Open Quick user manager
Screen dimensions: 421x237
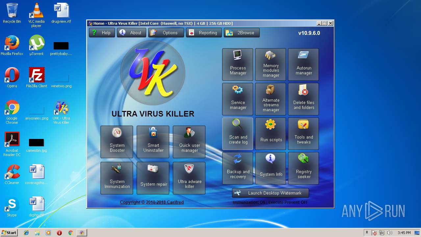(189, 142)
